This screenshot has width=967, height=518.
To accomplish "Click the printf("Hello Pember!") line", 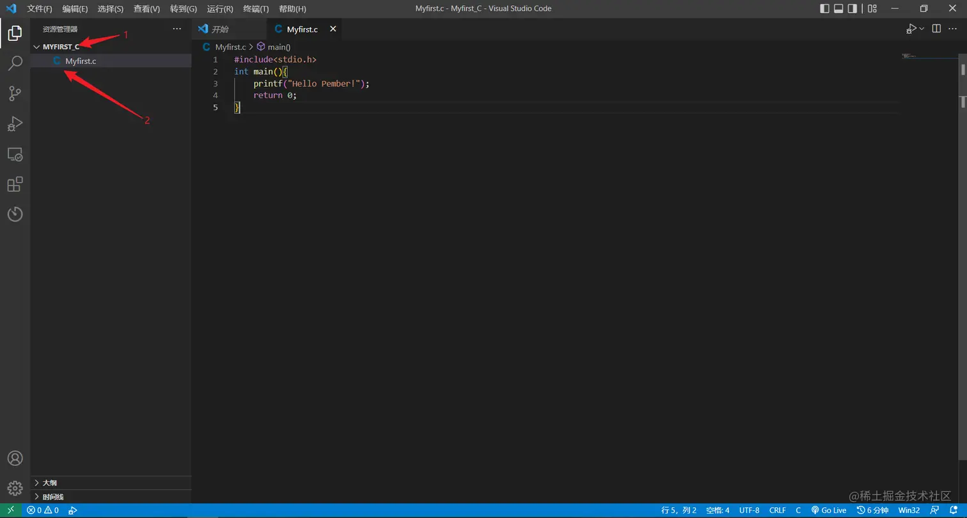I will click(311, 84).
